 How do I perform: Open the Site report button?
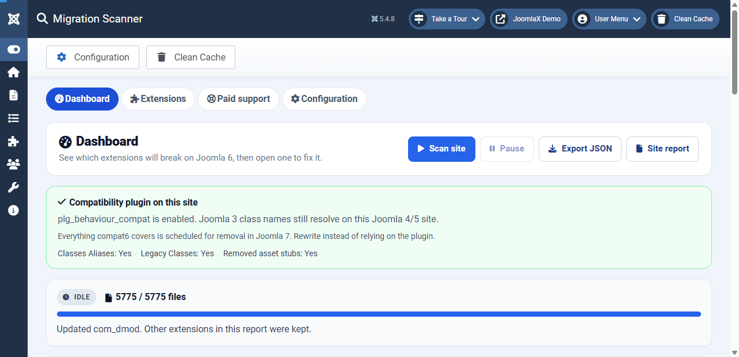pos(662,149)
